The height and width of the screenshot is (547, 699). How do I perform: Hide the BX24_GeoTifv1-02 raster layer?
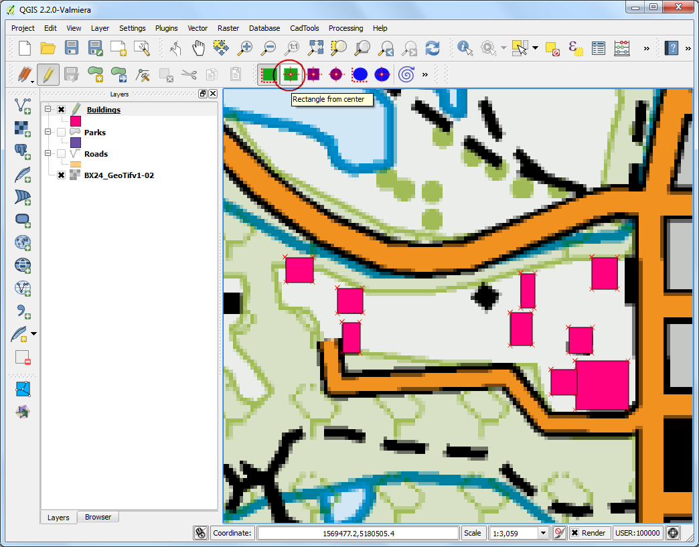[61, 175]
